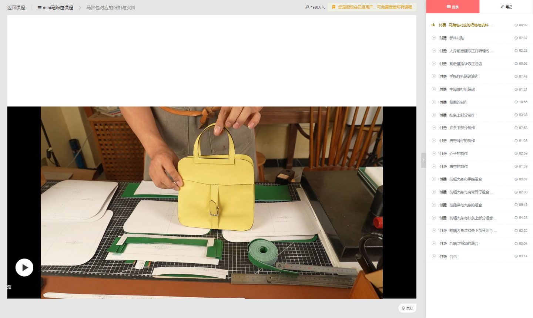Click the play icon beside 前幅大身和手挽组合

(x=434, y=179)
